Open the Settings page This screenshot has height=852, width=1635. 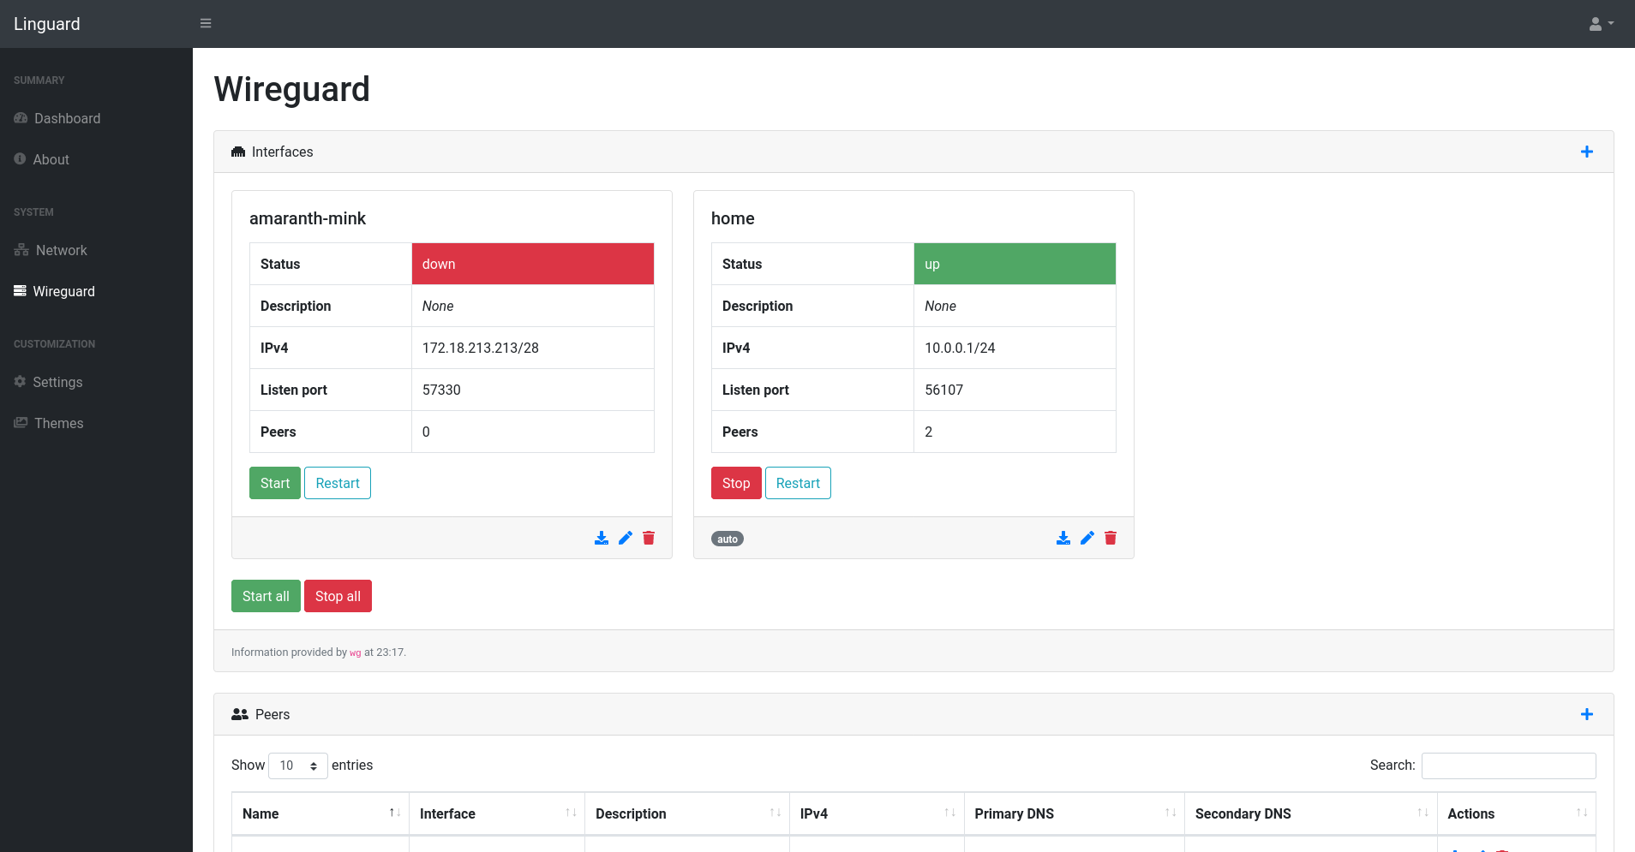(48, 382)
